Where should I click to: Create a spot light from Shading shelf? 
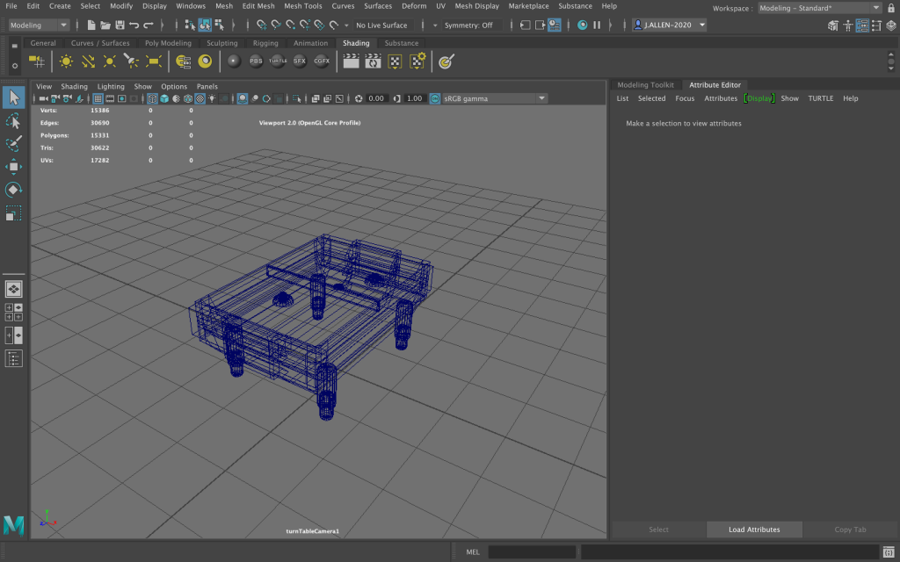click(x=132, y=61)
